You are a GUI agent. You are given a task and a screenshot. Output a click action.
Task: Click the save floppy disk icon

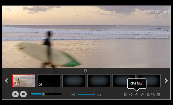[148, 94]
